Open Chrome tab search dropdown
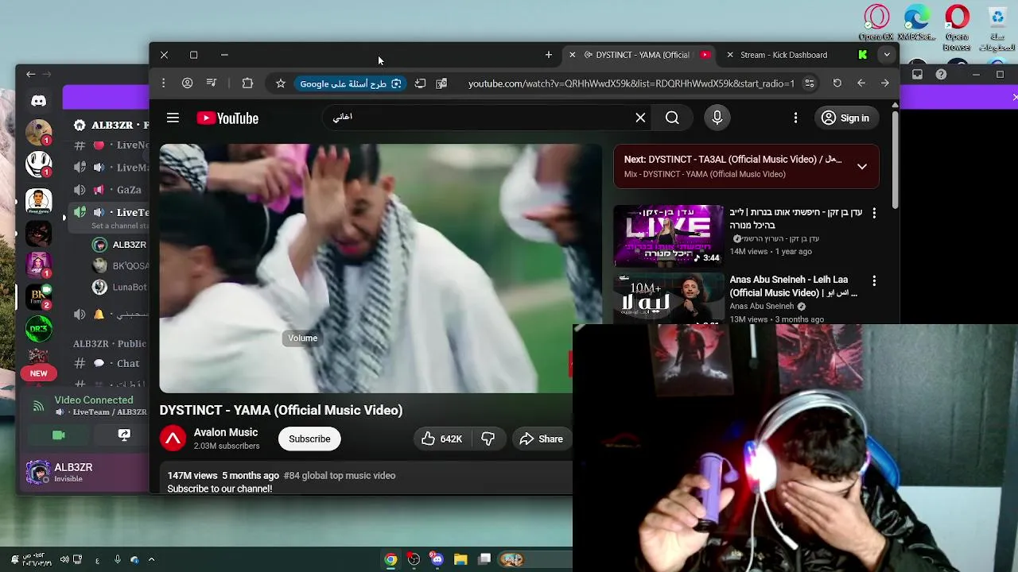Viewport: 1018px width, 572px height. click(886, 55)
